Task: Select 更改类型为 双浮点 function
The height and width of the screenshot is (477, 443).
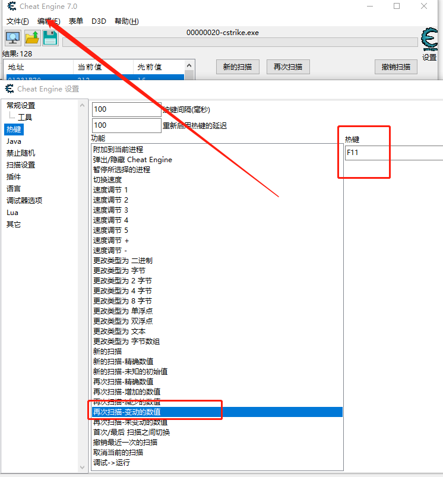Action: [123, 321]
